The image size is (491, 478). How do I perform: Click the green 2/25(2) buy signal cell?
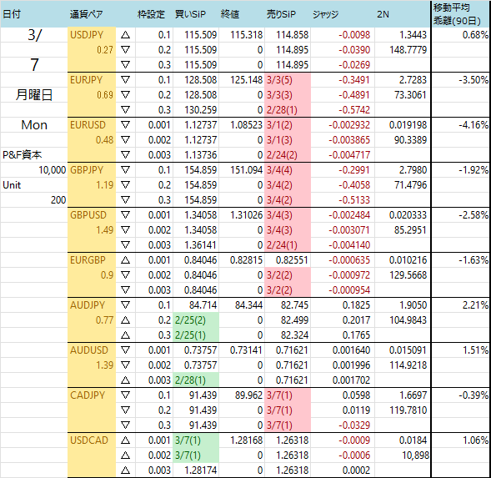coord(196,320)
